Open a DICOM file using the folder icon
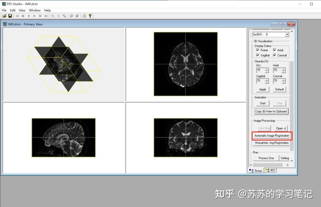The width and height of the screenshot is (321, 207). [x=5, y=16]
